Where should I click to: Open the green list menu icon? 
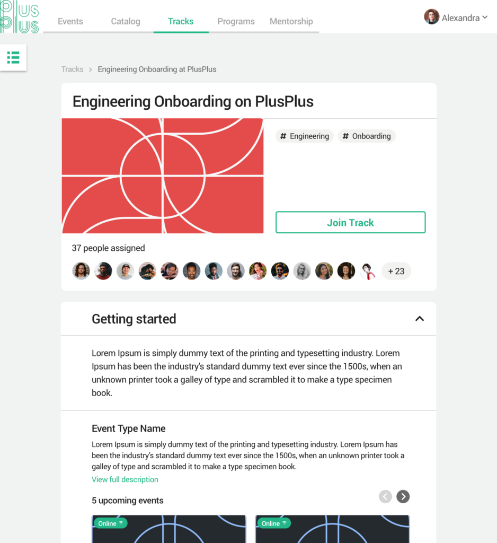pos(13,57)
